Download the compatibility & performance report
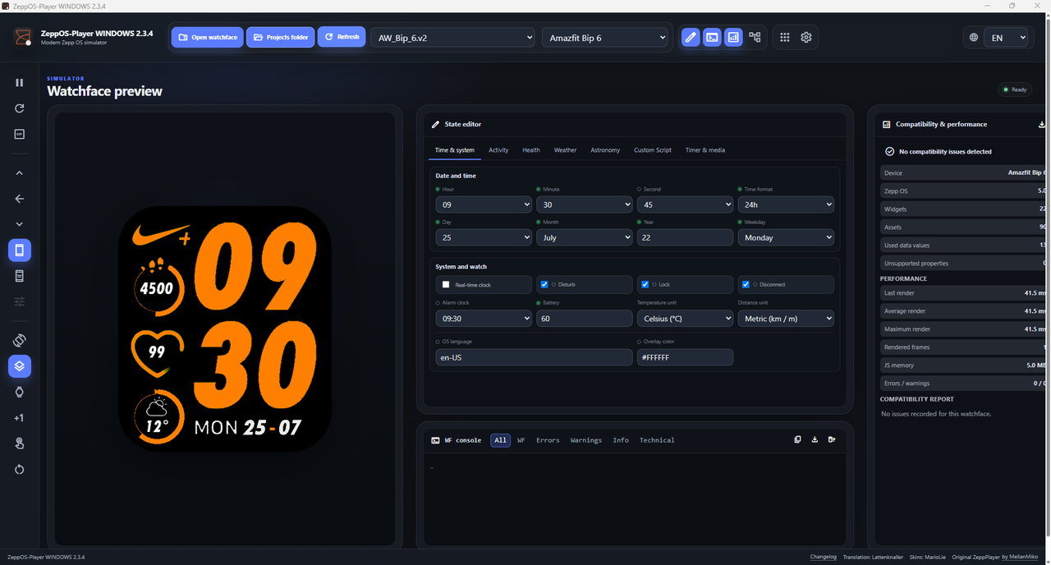The width and height of the screenshot is (1051, 565). click(1042, 125)
